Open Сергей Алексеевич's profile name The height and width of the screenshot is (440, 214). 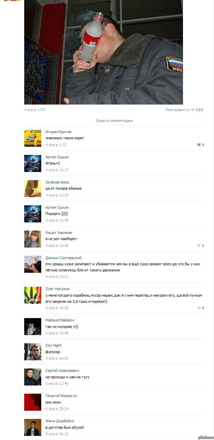coord(62,371)
